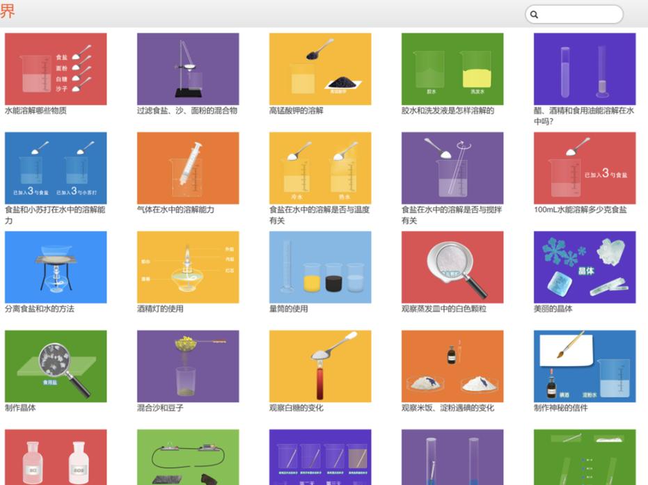
Task: Select the 气体在水中的溶解能力 syringe image
Action: [x=188, y=168]
